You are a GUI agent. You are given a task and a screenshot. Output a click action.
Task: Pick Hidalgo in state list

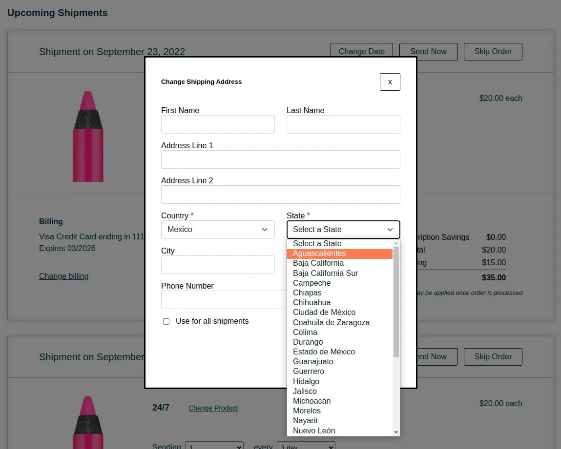pos(339,382)
